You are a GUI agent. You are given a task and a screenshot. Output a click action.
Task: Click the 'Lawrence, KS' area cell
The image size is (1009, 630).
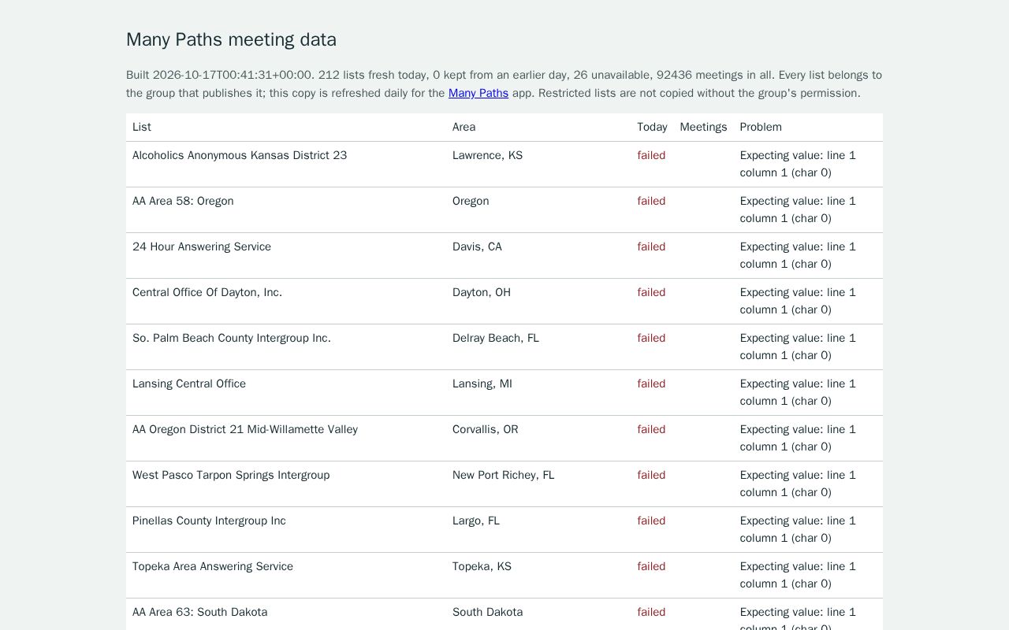tap(487, 155)
